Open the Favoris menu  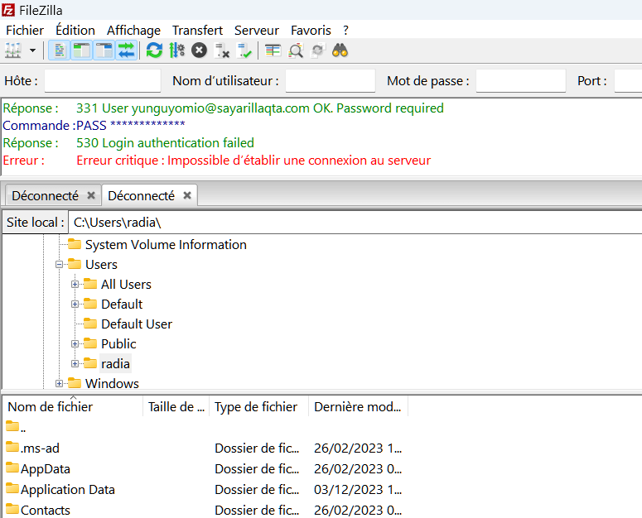point(311,31)
